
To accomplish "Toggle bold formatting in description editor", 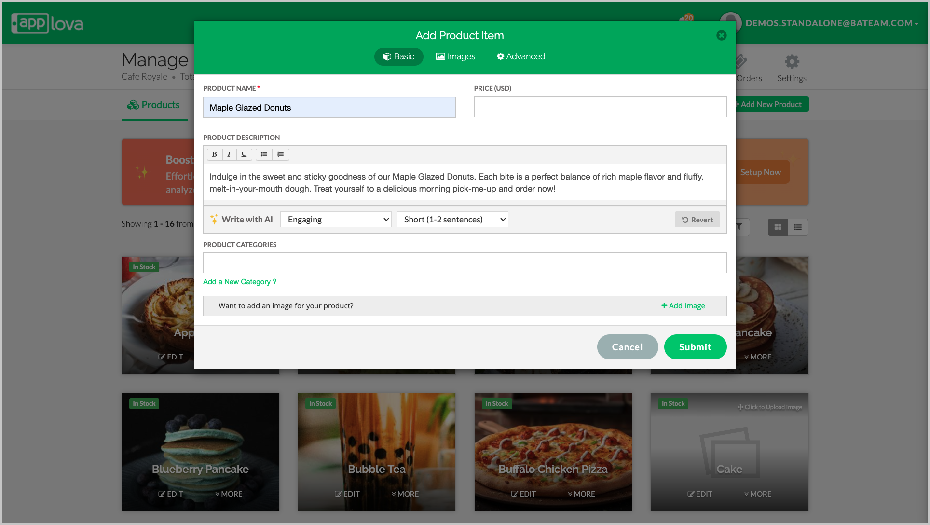I will tap(214, 154).
